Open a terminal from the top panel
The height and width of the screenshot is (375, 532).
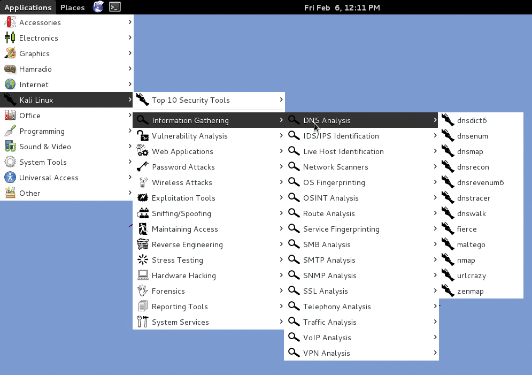click(113, 7)
